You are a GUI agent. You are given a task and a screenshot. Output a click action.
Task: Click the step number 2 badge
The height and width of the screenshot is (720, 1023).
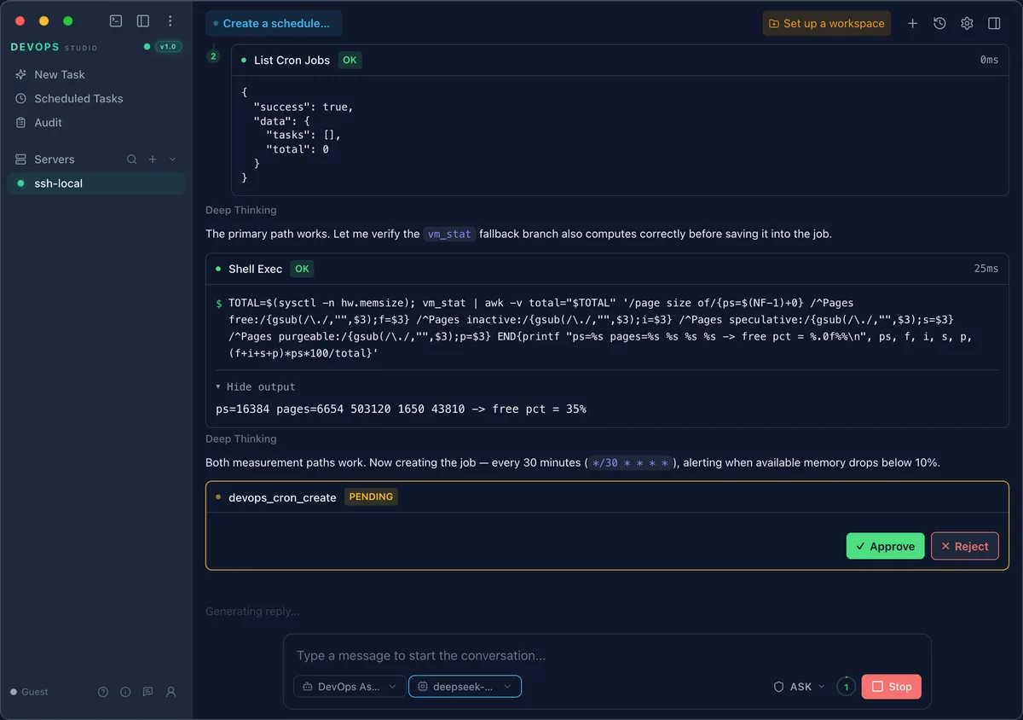coord(213,56)
